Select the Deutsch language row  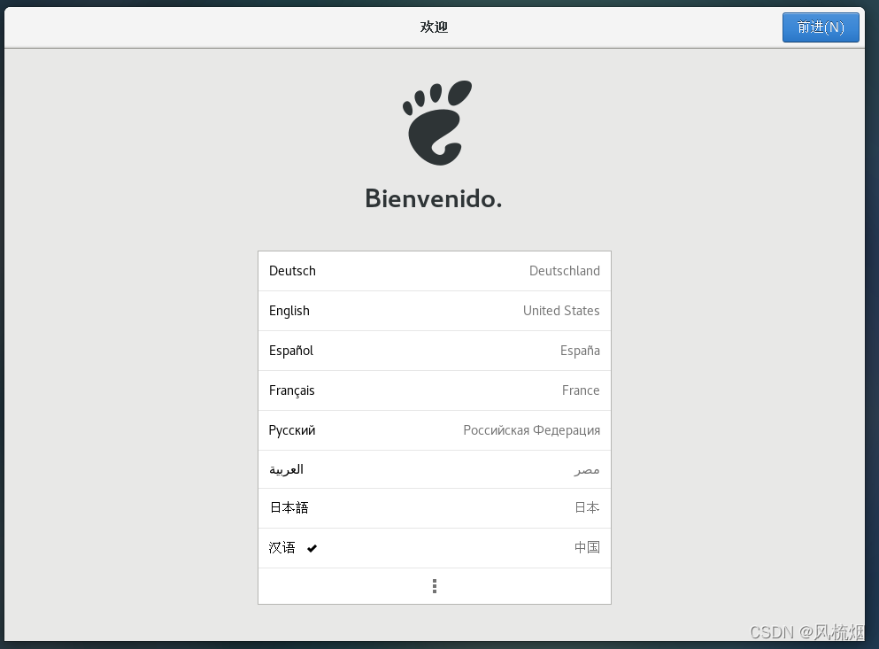[435, 271]
